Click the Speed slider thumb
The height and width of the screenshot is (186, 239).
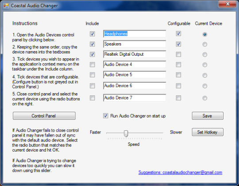point(126,133)
